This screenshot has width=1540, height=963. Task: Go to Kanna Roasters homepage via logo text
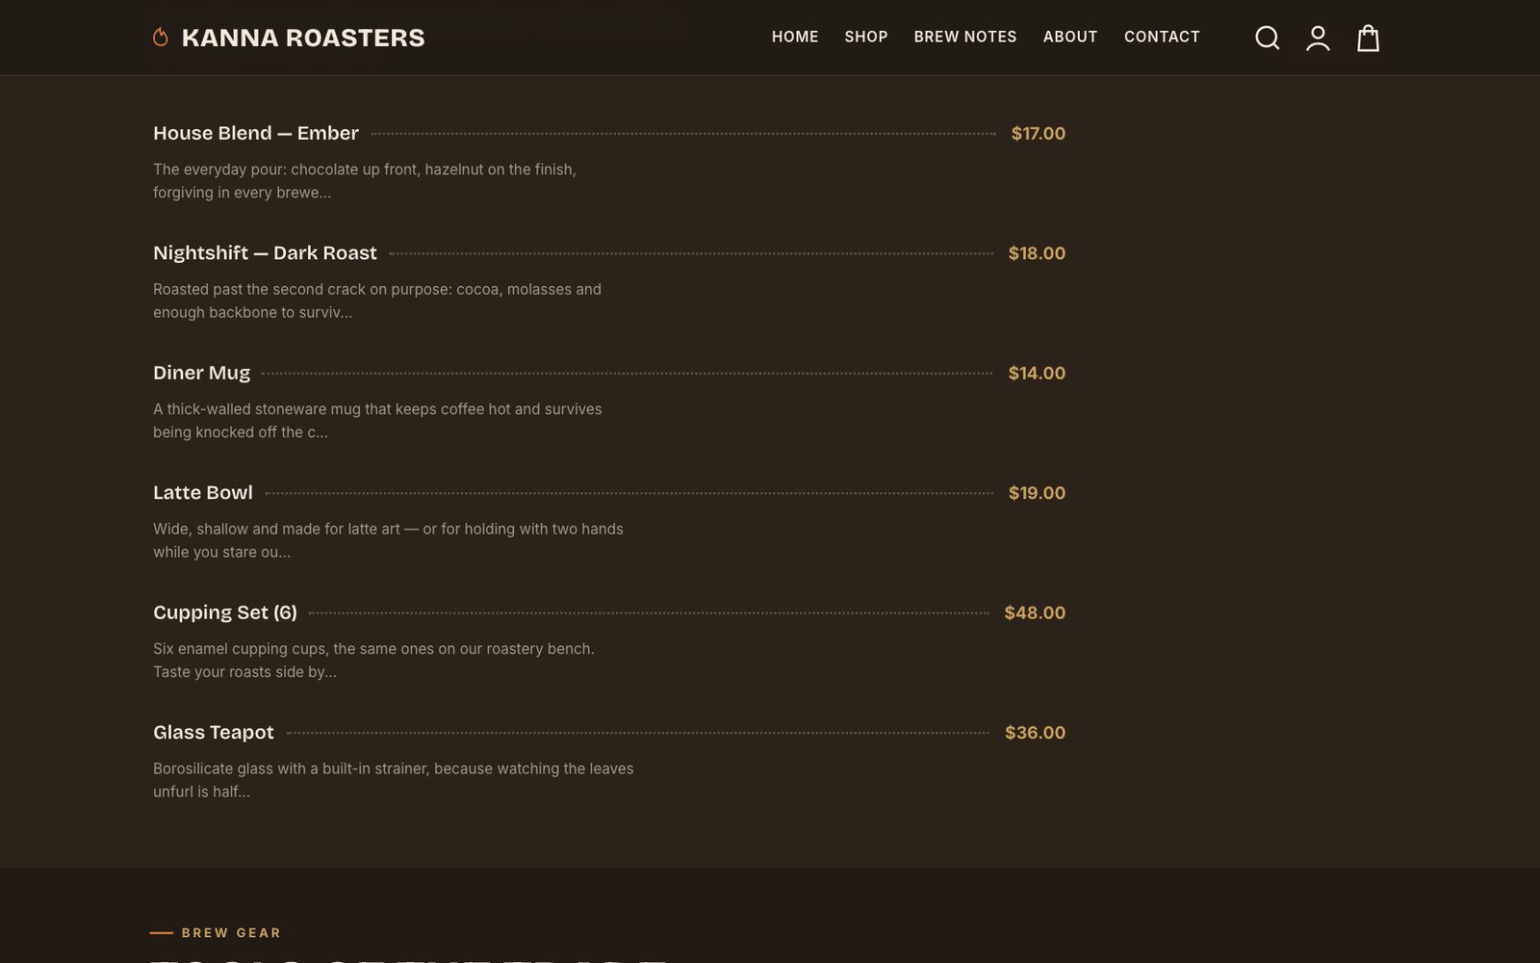303,38
